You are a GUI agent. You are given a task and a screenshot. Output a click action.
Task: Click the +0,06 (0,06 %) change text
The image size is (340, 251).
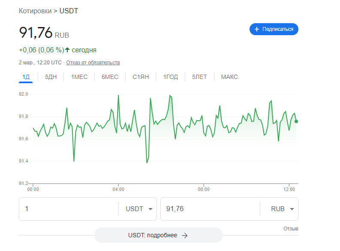click(42, 50)
